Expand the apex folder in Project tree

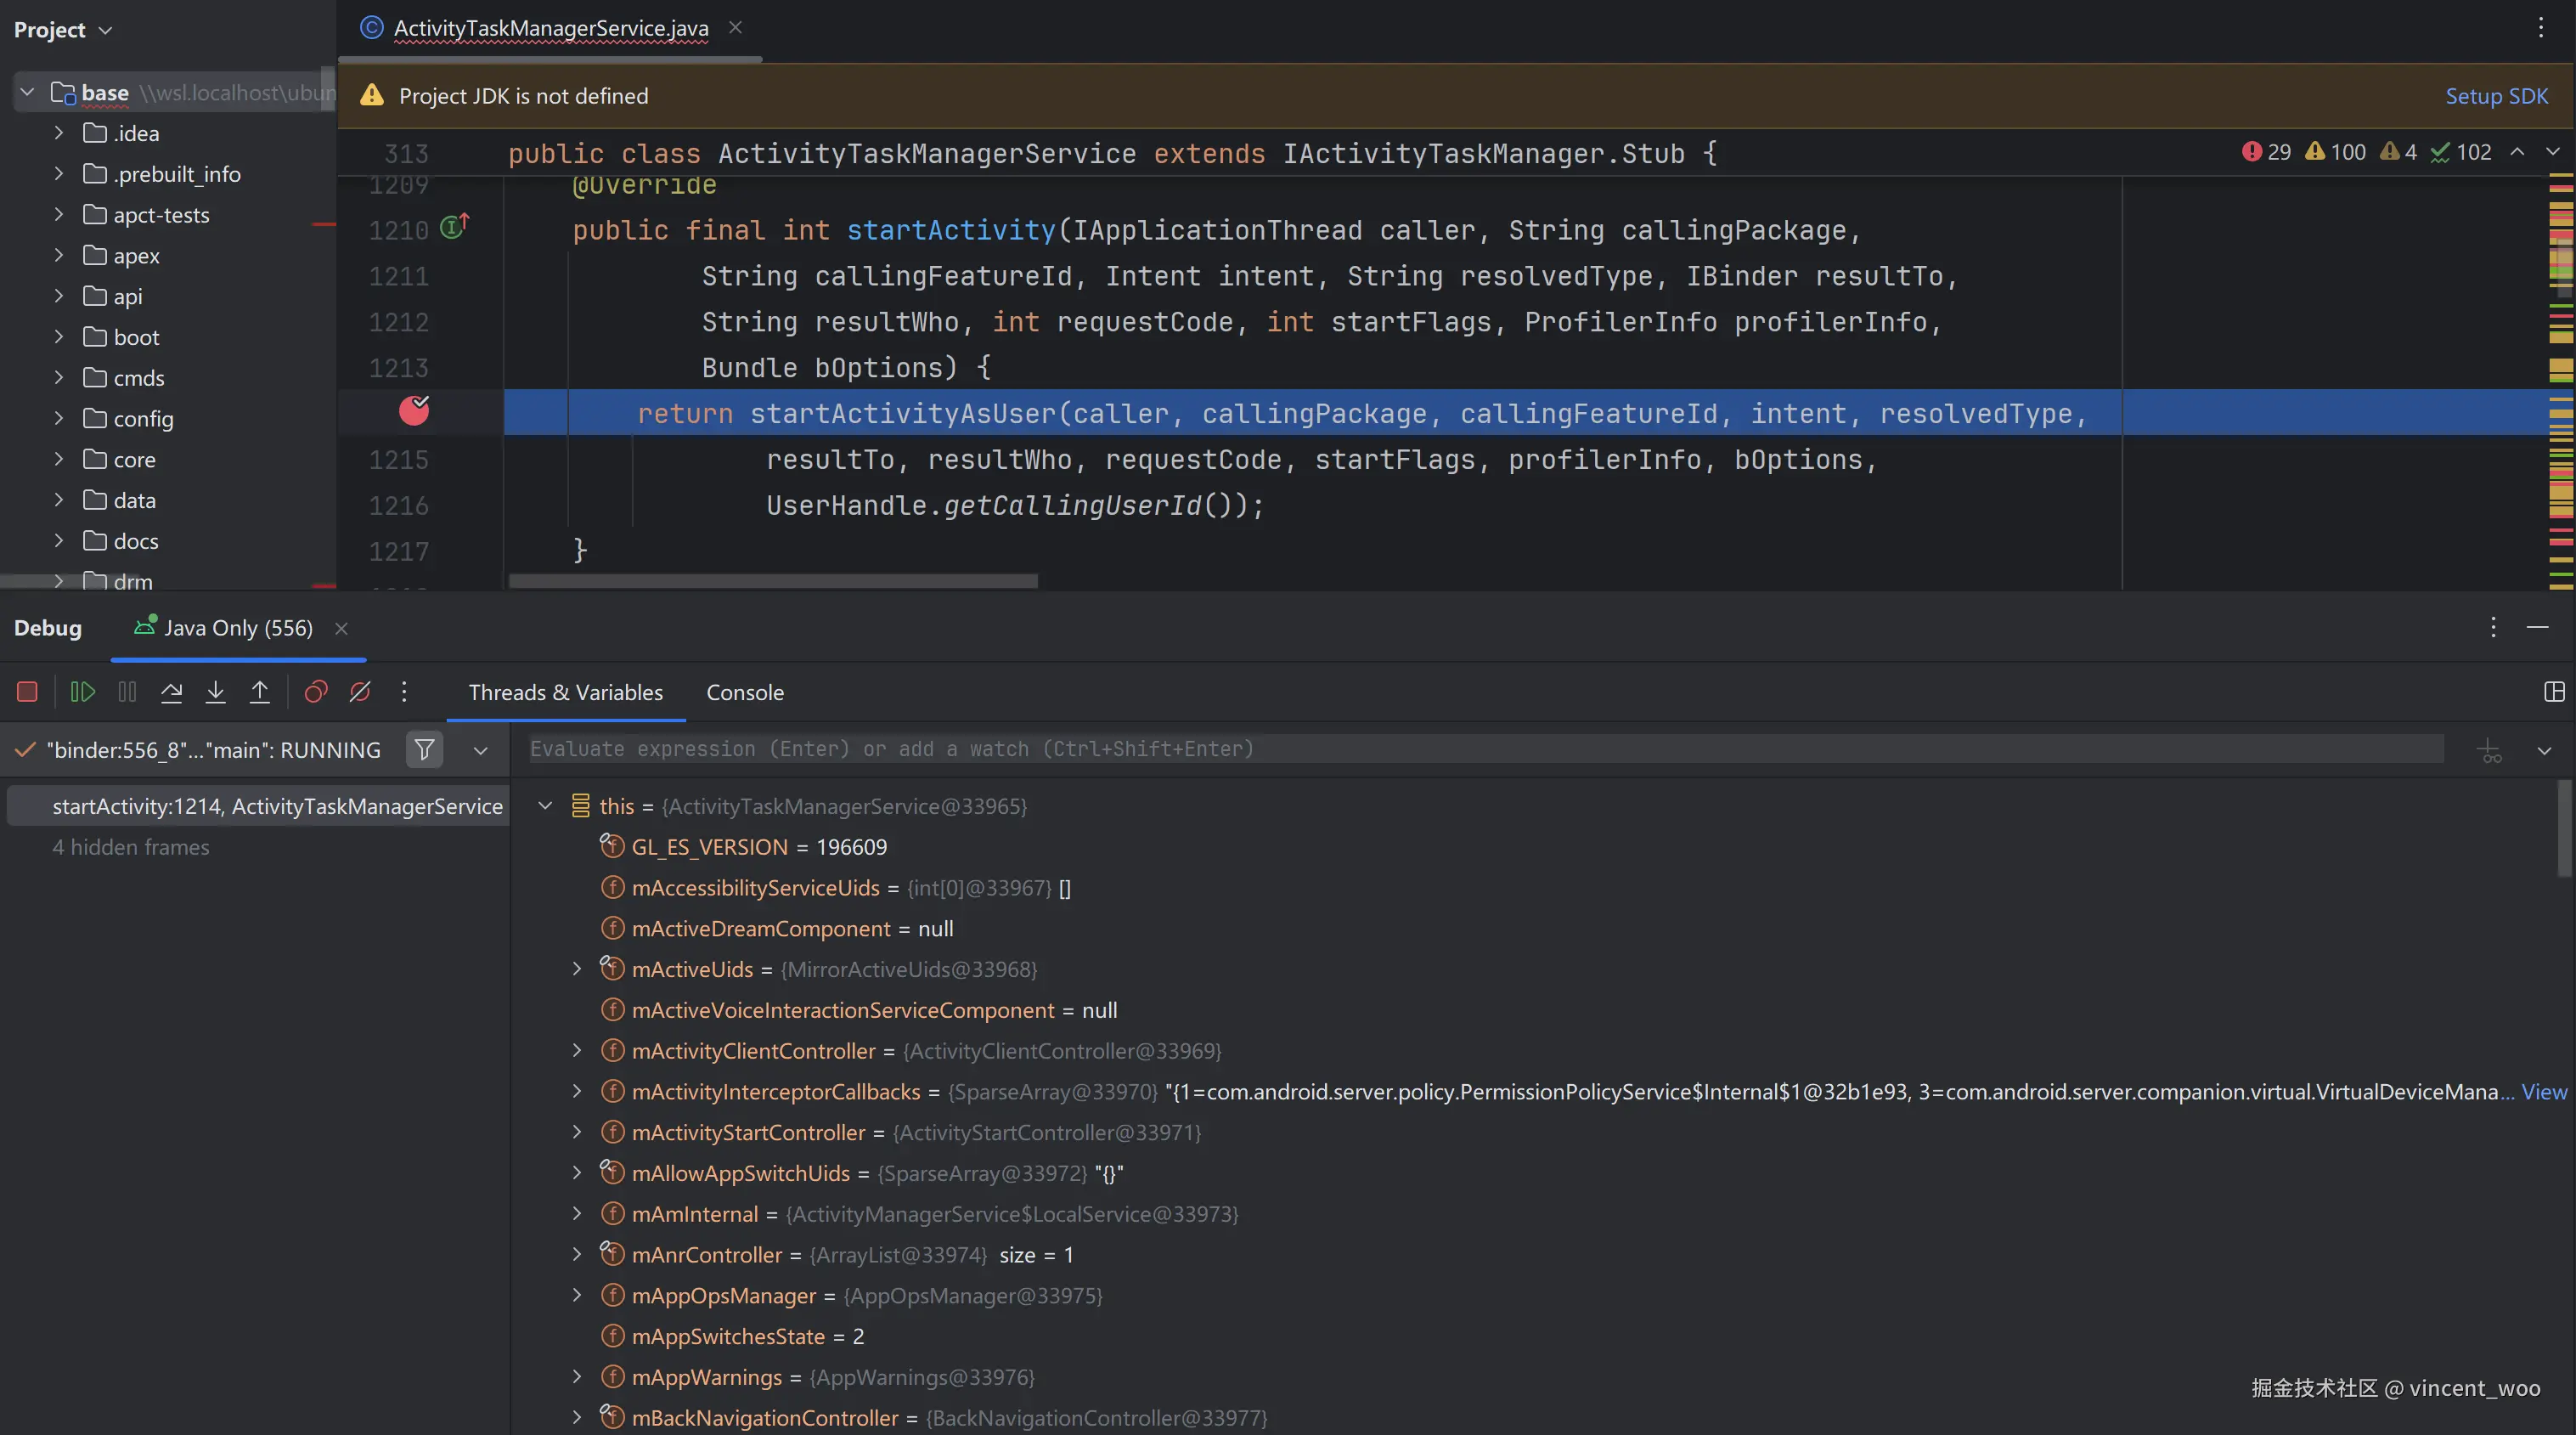click(x=59, y=256)
